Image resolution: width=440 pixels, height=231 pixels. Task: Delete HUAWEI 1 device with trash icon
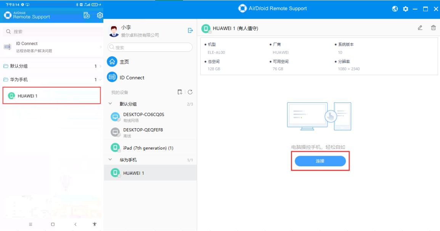click(x=433, y=28)
